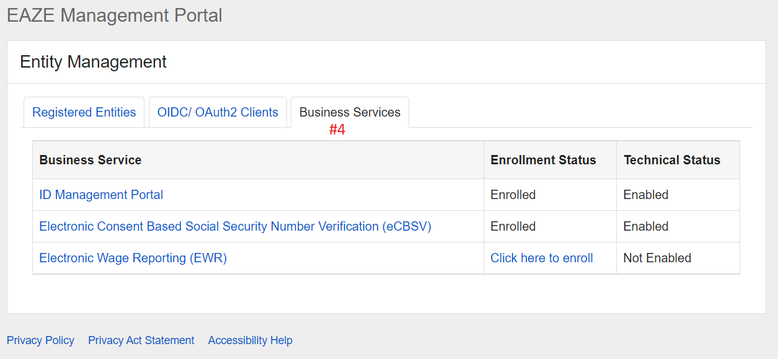This screenshot has width=778, height=359.
Task: Click here to enroll in EWR
Action: (x=541, y=258)
